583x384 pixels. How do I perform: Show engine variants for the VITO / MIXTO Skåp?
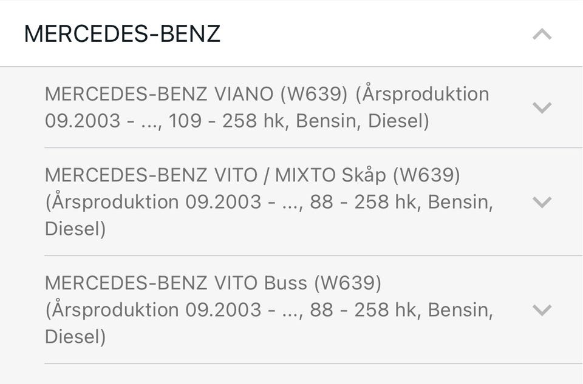click(542, 202)
